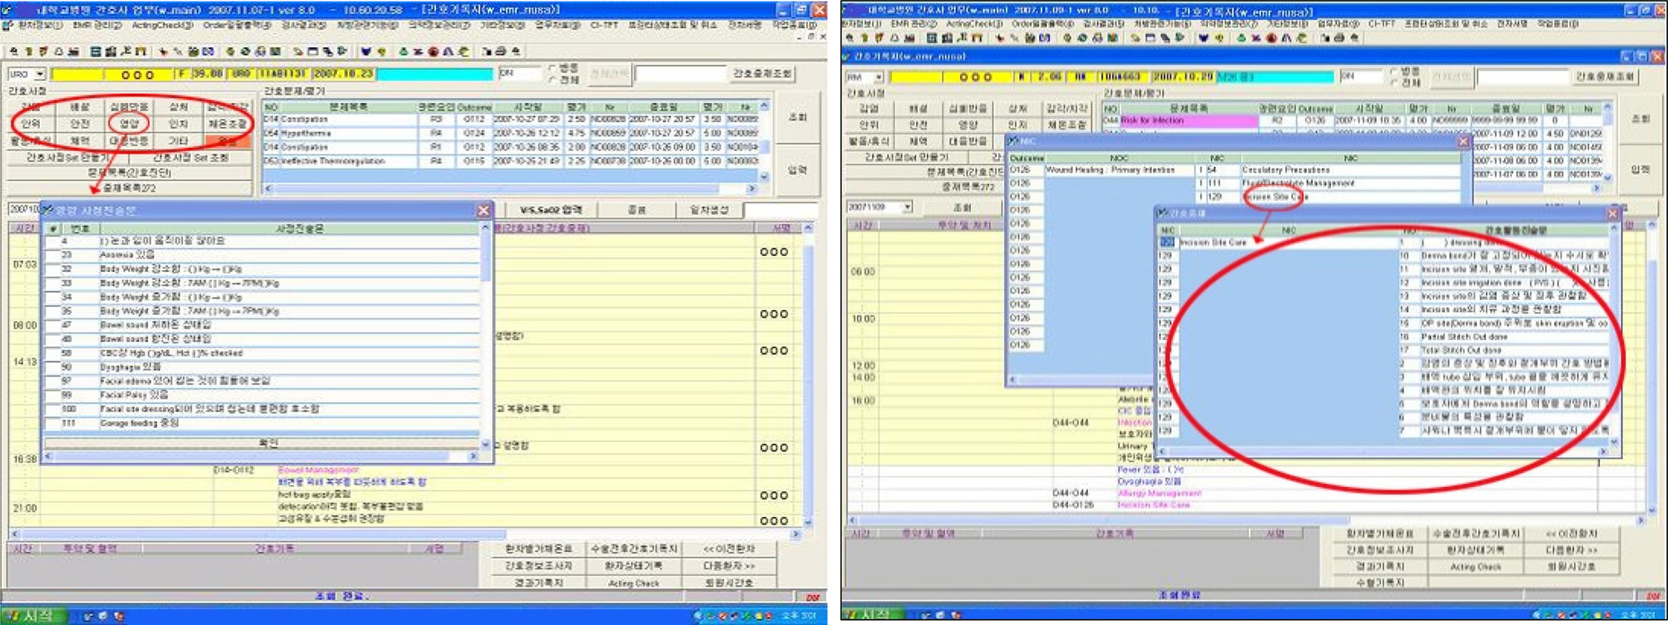
Task: Click the V/S,SaO2 입력 button
Action: click(x=552, y=210)
